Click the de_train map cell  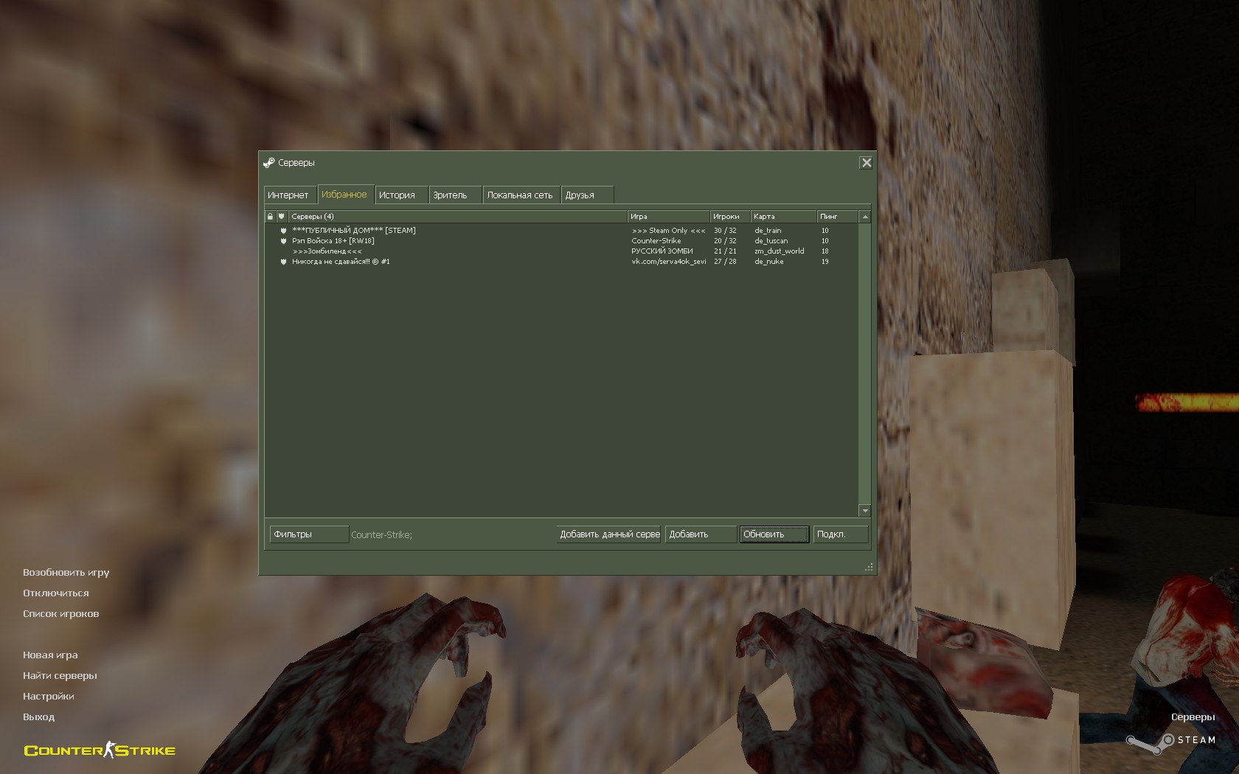click(x=768, y=231)
